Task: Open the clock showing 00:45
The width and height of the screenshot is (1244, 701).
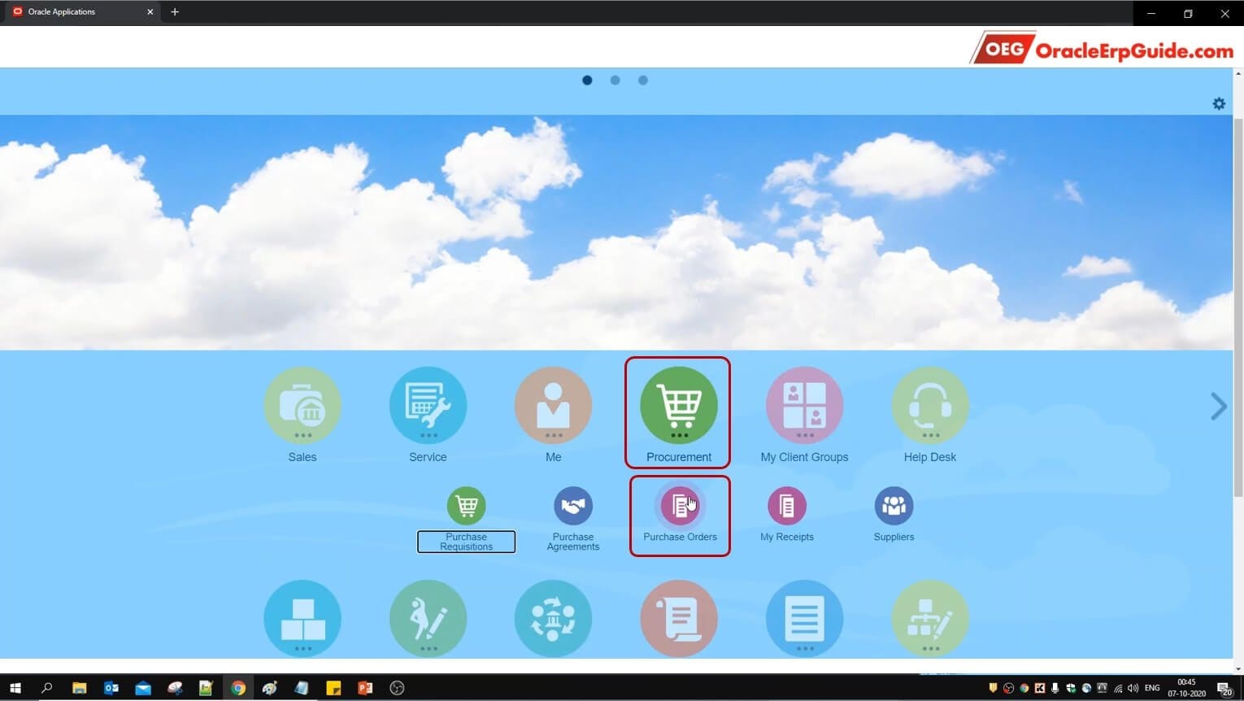Action: click(x=1187, y=688)
